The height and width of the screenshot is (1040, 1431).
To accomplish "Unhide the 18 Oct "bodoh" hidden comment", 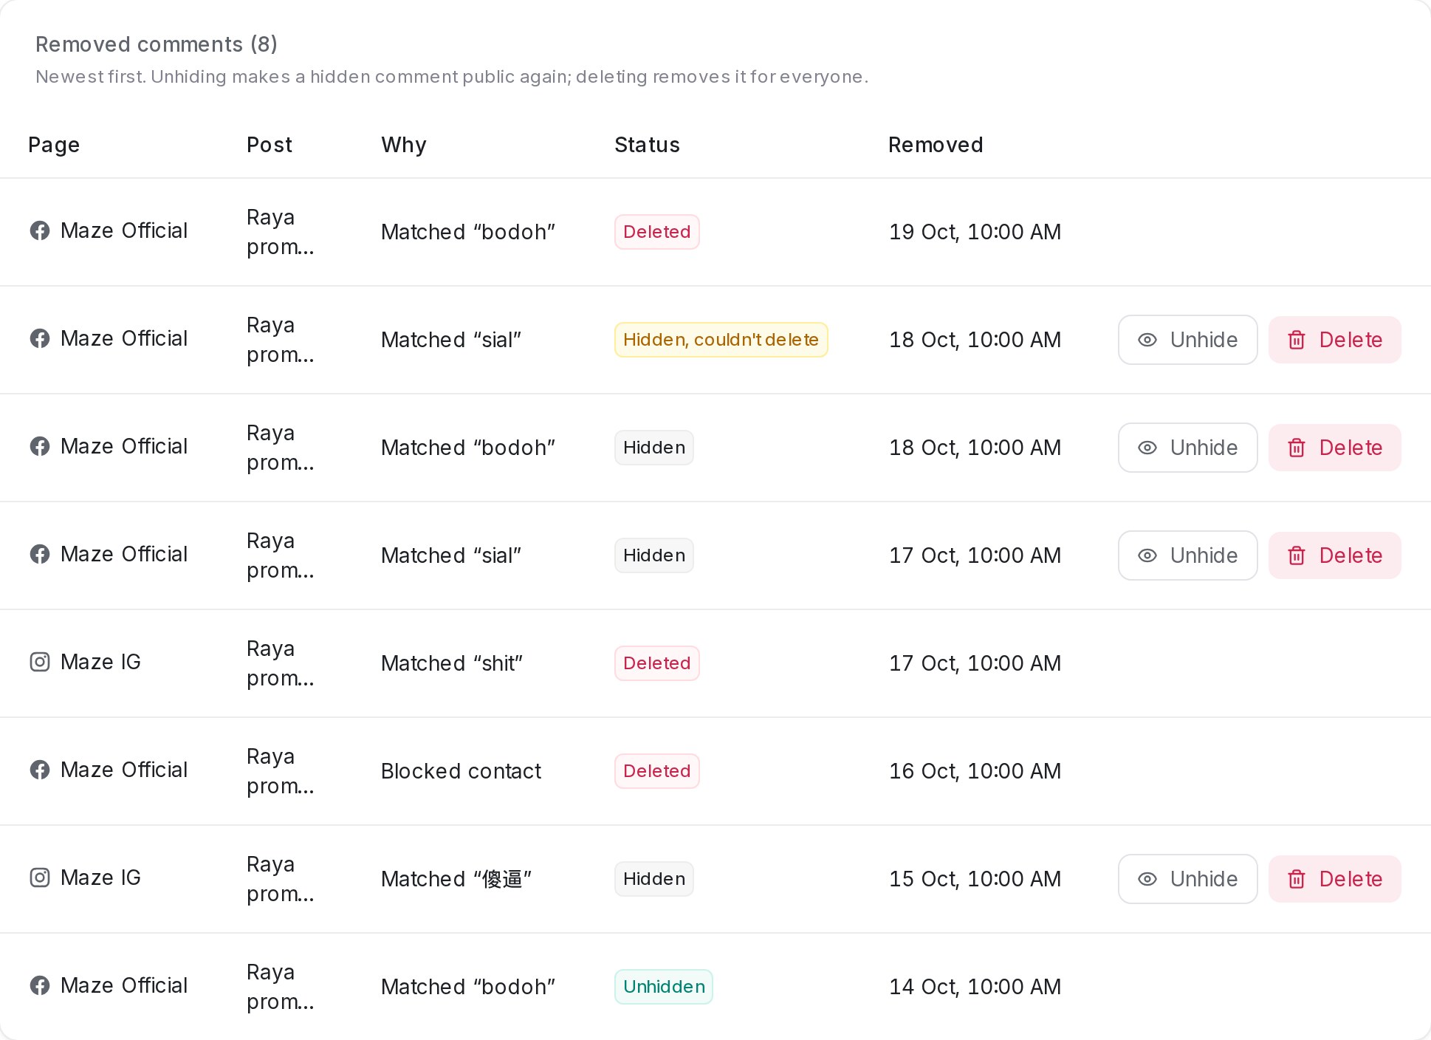I will click(x=1187, y=448).
